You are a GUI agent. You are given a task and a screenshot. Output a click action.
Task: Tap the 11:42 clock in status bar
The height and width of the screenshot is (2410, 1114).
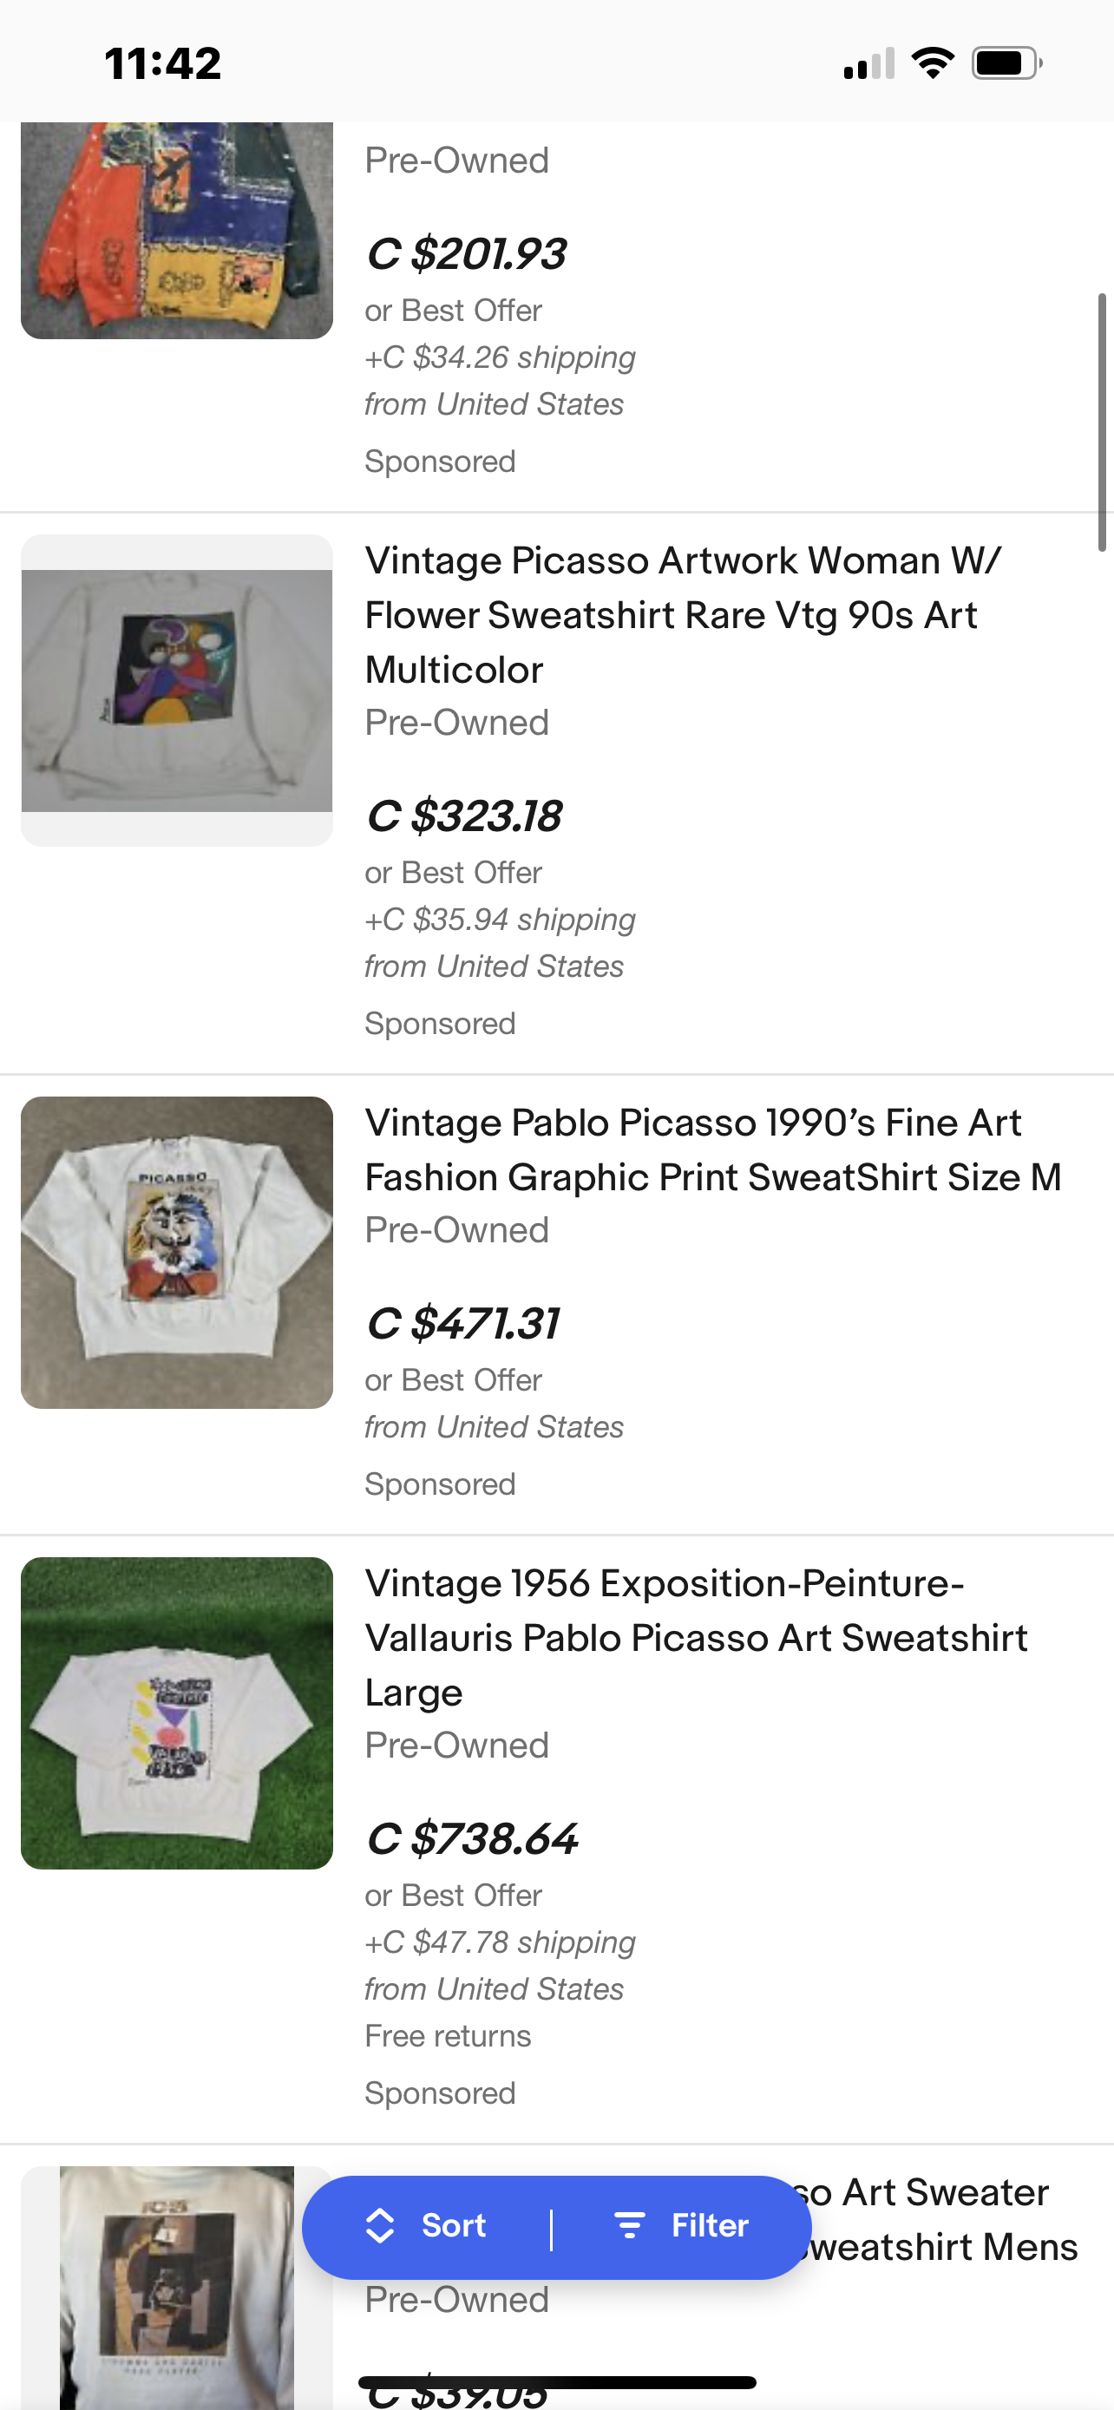pos(163,63)
